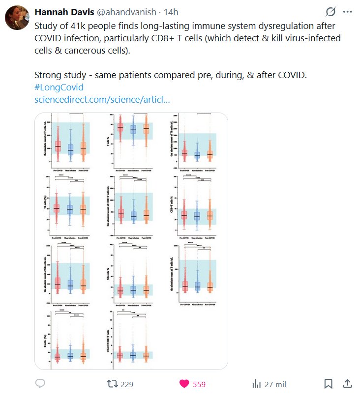Screen dimensions: 360x397
Task: Toggle the pink like heart
Action: pos(184,384)
